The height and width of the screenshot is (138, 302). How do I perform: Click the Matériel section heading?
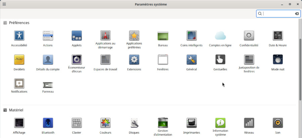(16, 110)
